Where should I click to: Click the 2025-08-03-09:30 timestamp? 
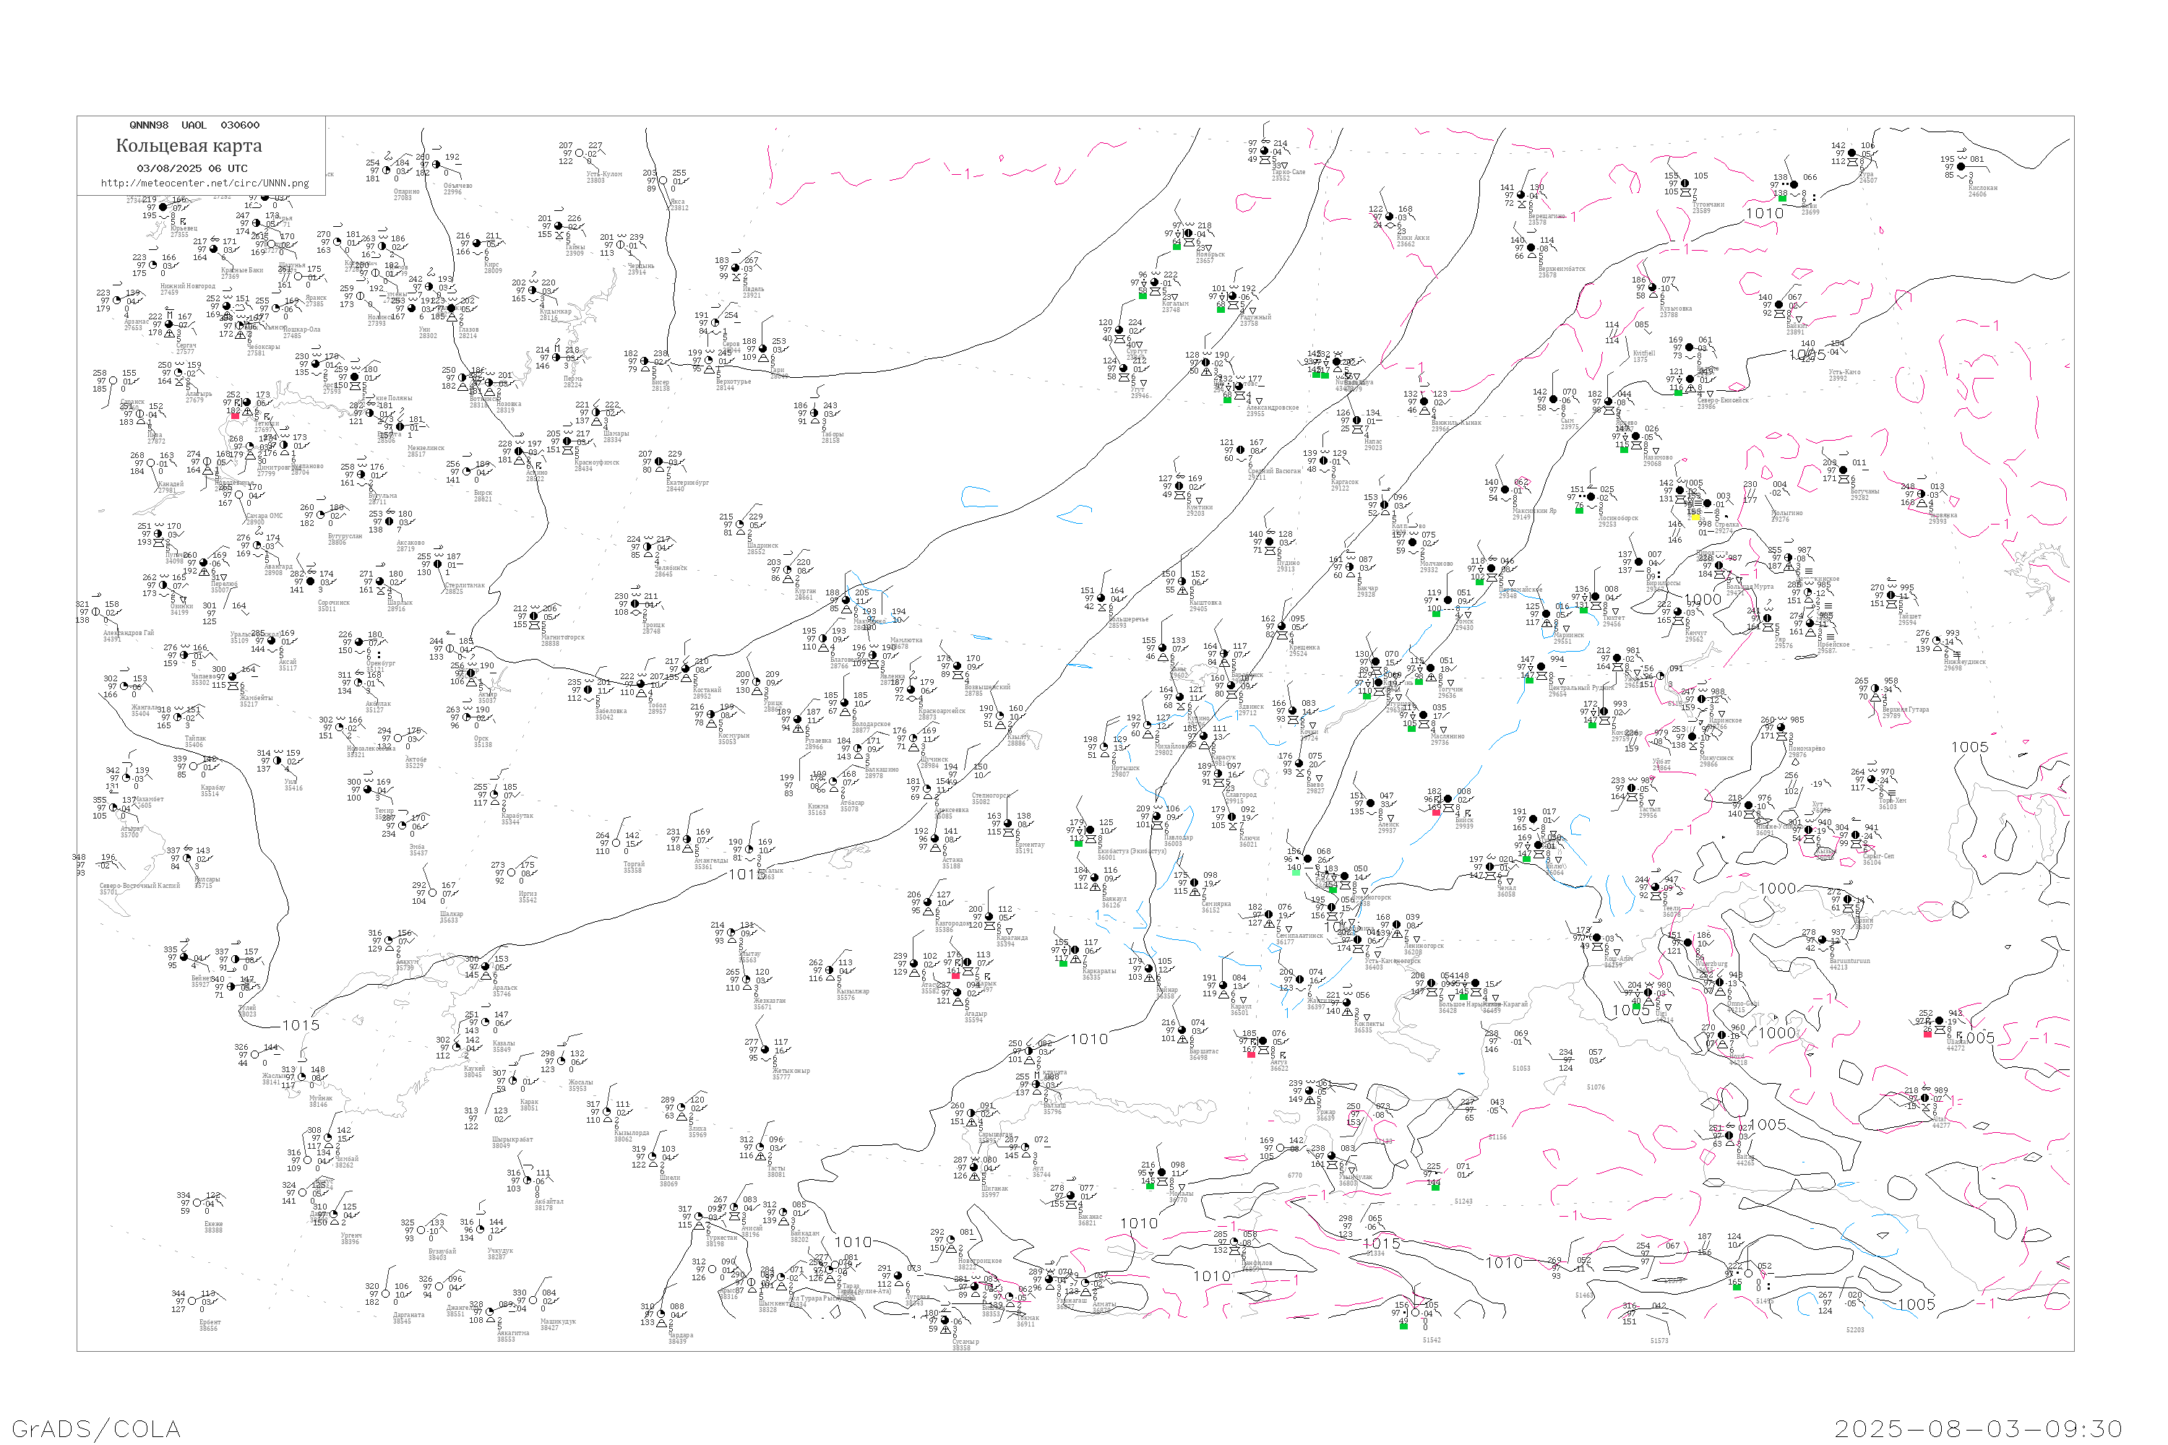pos(1978,1428)
